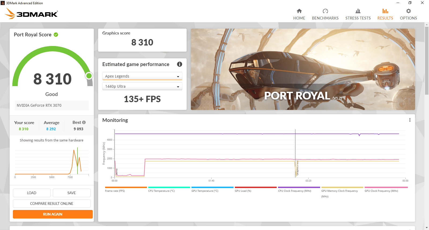This screenshot has width=429, height=230.
Task: Click the 135+ FPS estimate
Action: point(142,99)
